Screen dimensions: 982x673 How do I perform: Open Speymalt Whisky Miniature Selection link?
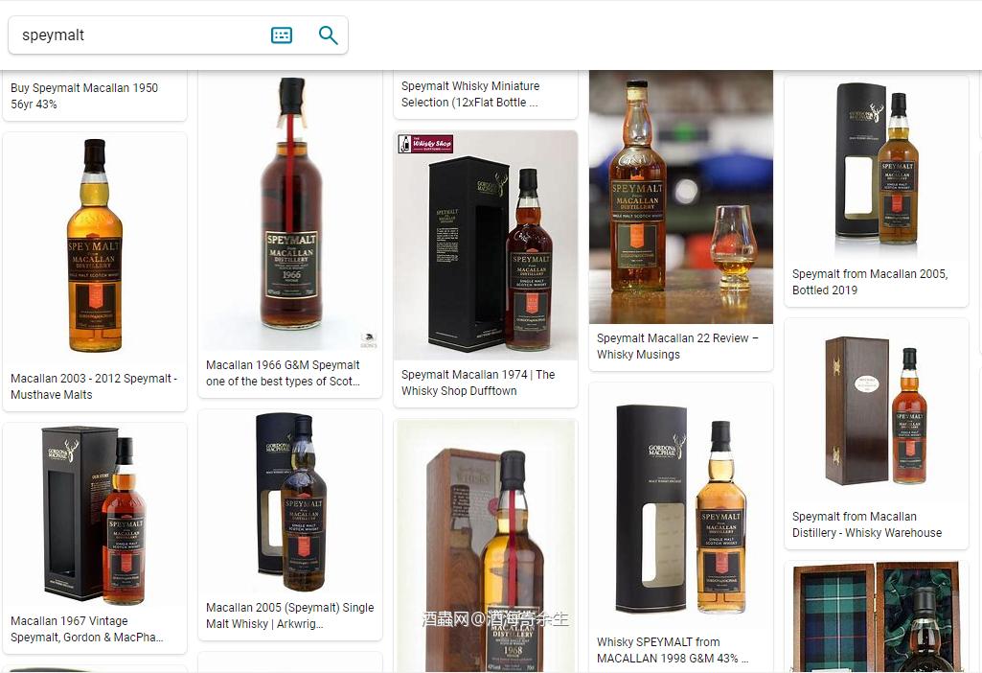(x=470, y=94)
